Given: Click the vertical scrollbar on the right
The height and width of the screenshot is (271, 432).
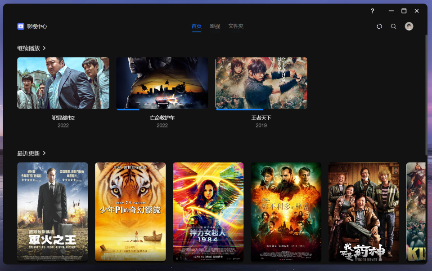Looking at the screenshot, I should point(426,95).
